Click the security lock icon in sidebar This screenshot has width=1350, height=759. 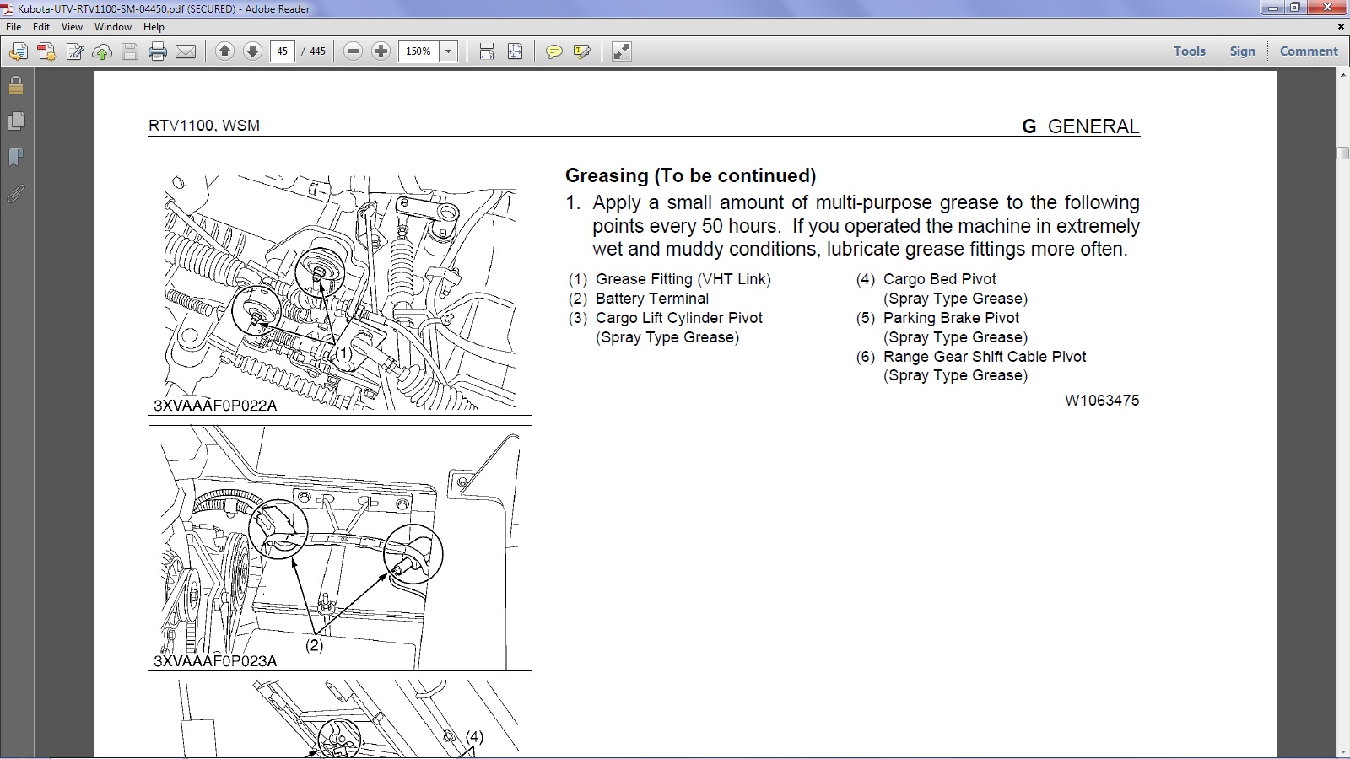(16, 85)
